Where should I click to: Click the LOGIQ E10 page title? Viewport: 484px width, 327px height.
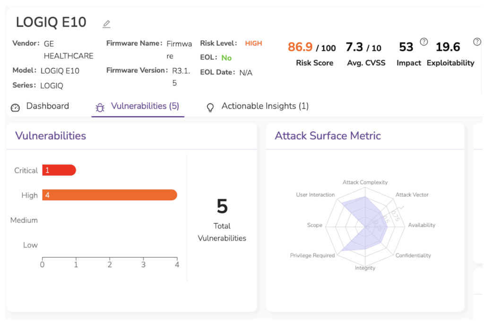coord(51,22)
